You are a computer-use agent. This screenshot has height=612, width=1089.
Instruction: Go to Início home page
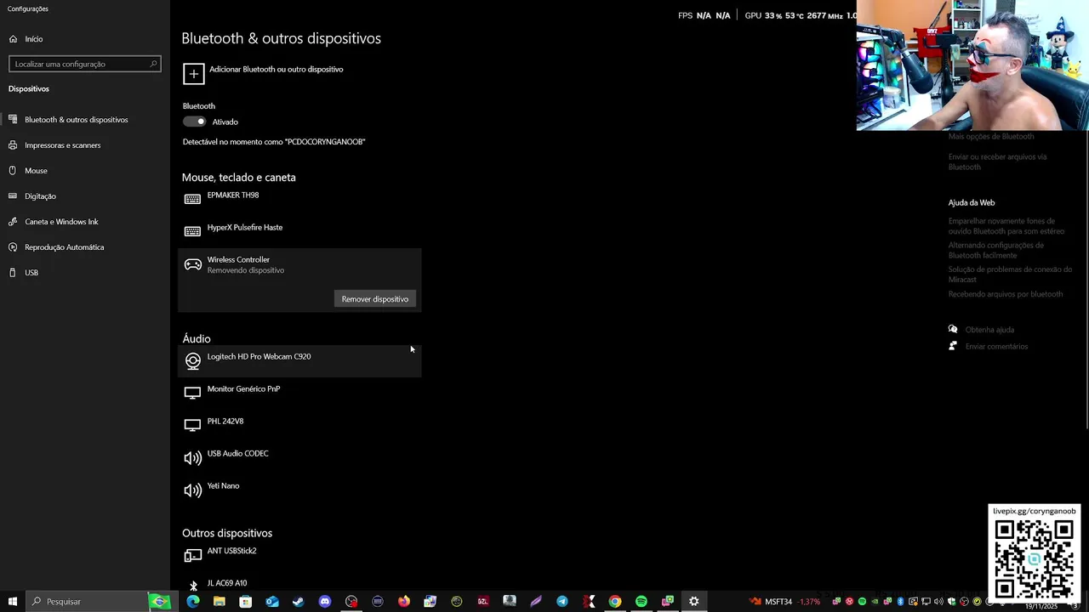pos(85,39)
